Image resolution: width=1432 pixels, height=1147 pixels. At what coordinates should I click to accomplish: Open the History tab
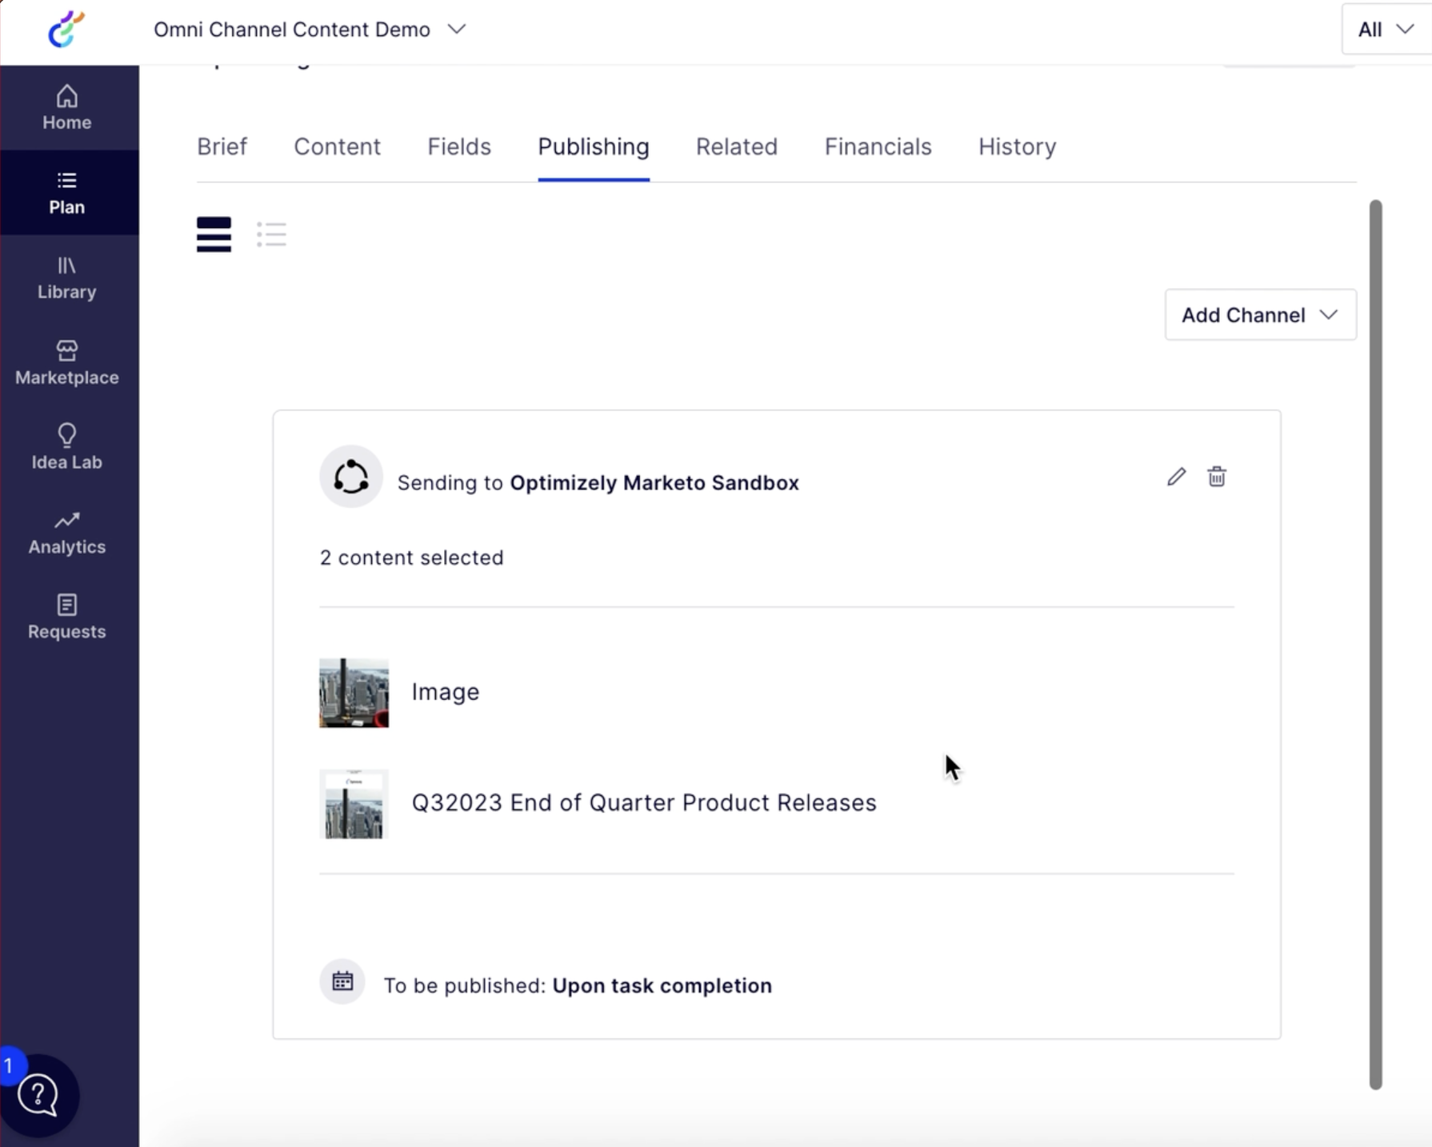pos(1017,146)
